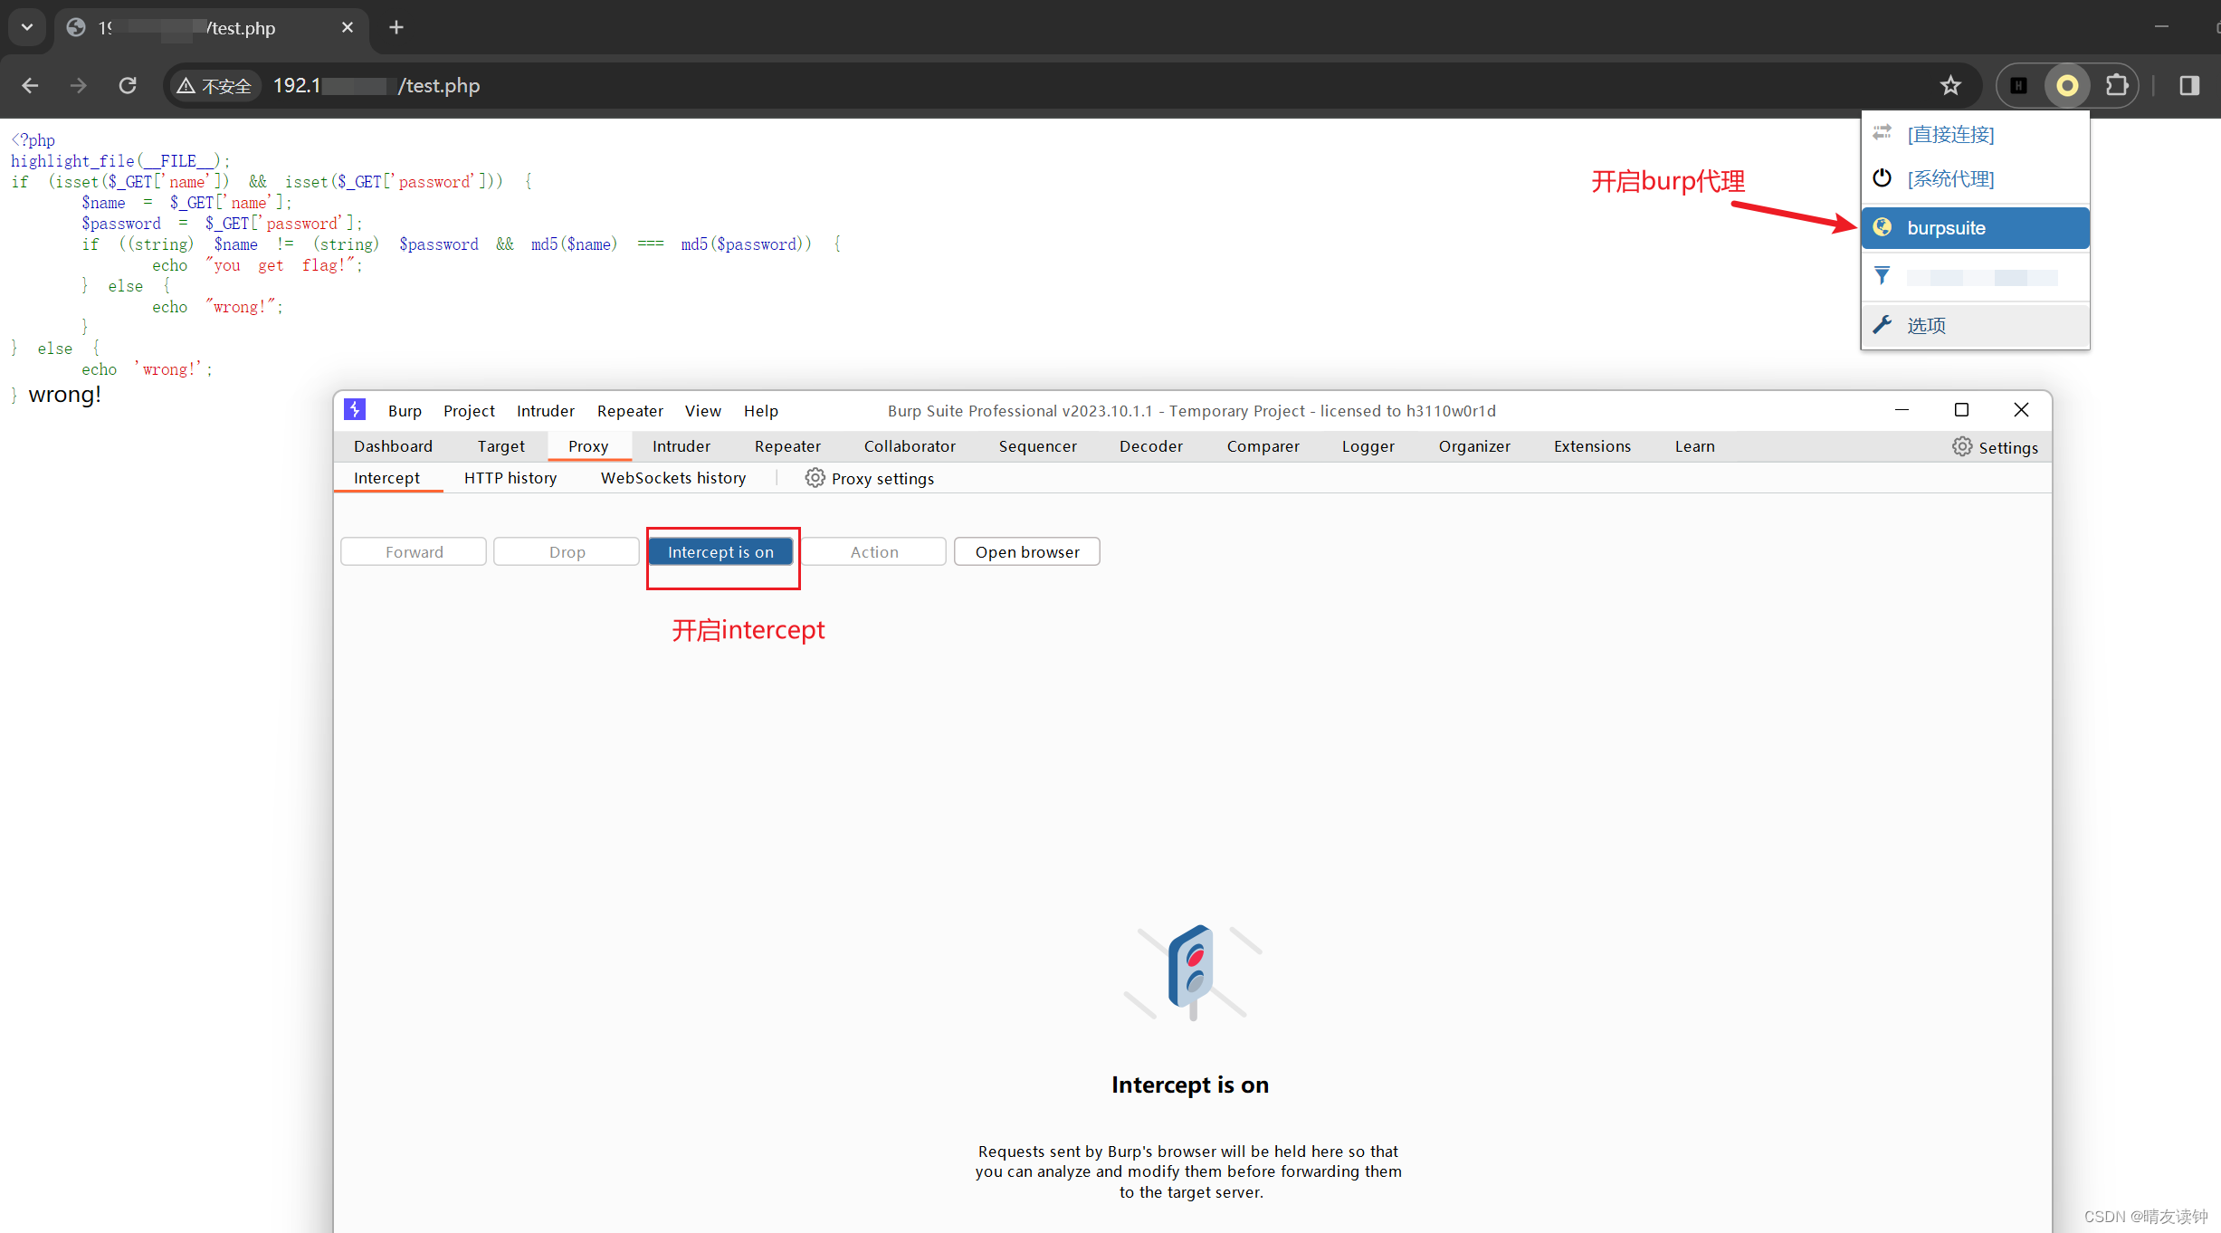2221x1233 pixels.
Task: Expand the tab search chevron dropdown
Action: point(27,27)
